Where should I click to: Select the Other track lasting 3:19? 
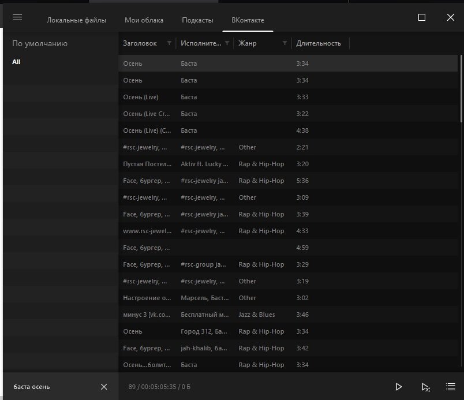(288, 281)
